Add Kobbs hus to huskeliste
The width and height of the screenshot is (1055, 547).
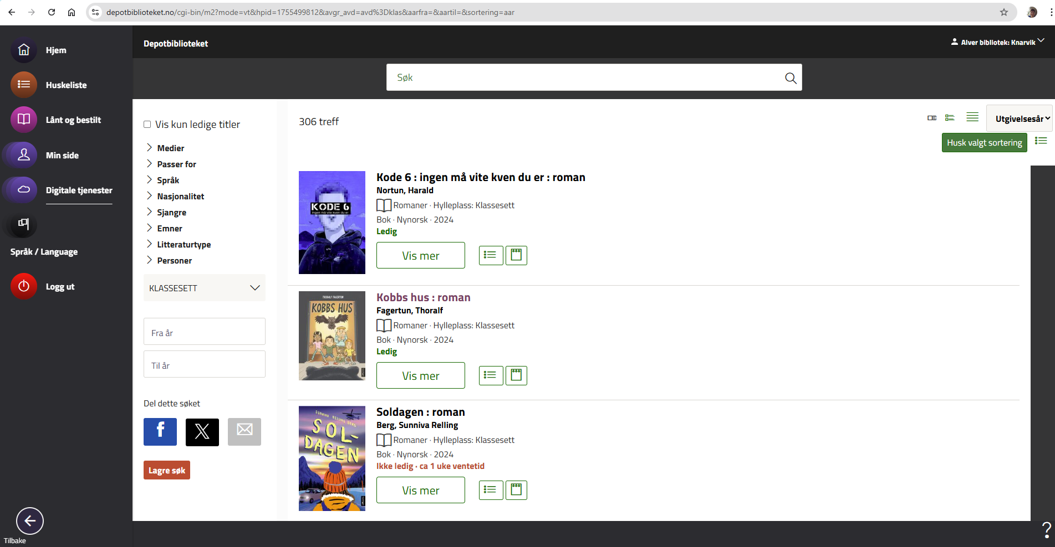pyautogui.click(x=491, y=375)
